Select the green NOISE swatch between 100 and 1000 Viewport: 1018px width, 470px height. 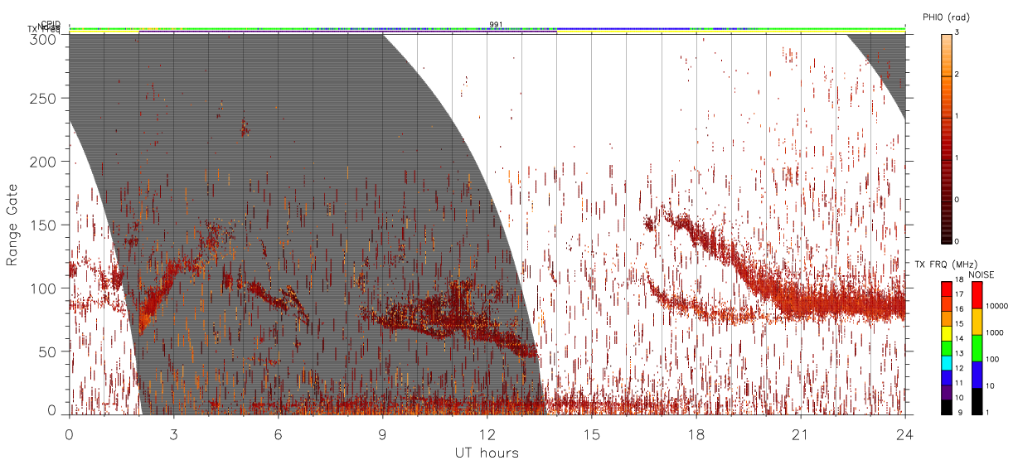tap(977, 348)
